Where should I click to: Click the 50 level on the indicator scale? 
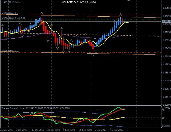163,118
